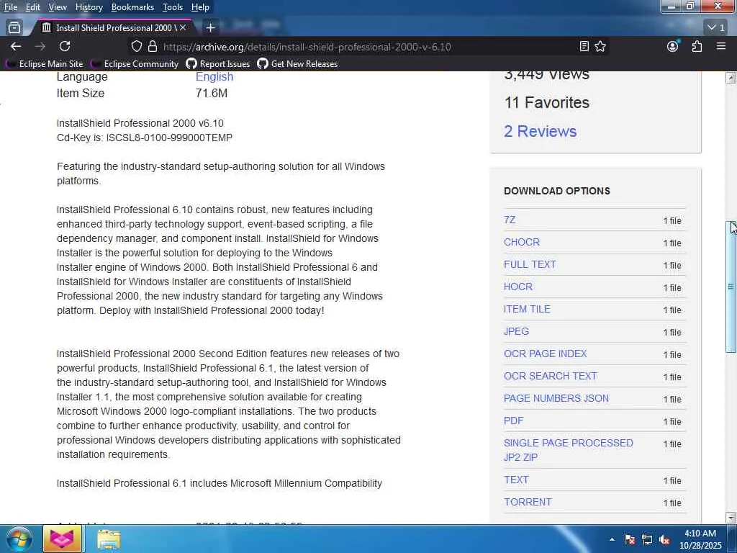Click the scrollbar up arrow
The image size is (737, 553).
(731, 77)
